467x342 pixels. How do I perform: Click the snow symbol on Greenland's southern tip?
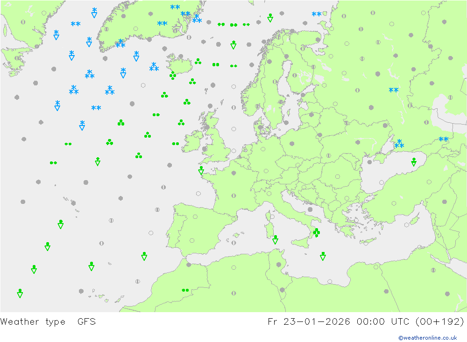click(120, 43)
